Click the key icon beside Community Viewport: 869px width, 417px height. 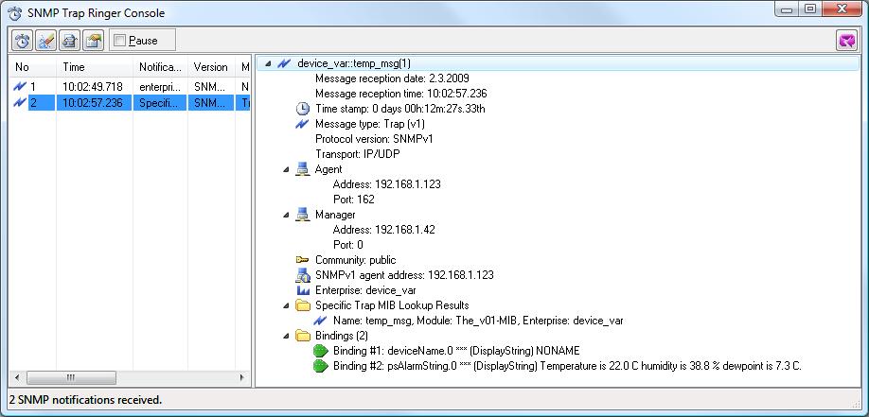tap(302, 260)
